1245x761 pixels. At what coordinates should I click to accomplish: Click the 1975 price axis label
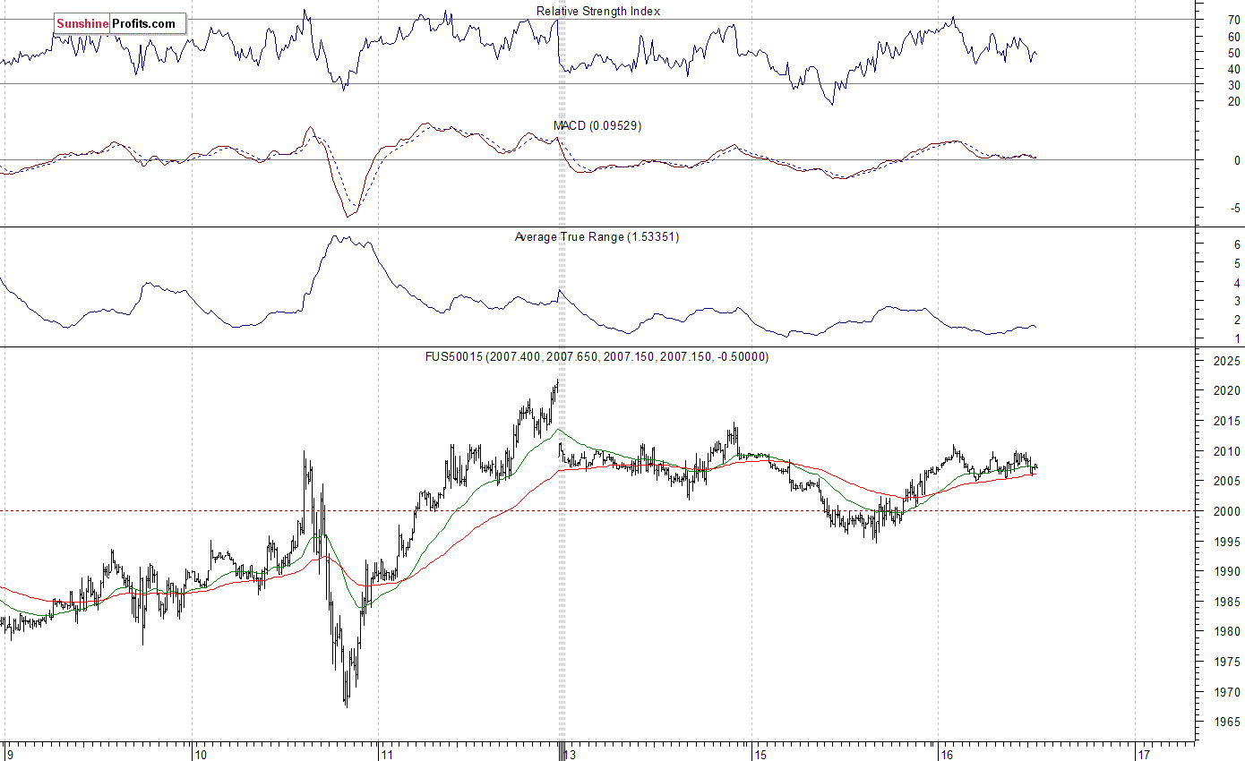tap(1226, 662)
